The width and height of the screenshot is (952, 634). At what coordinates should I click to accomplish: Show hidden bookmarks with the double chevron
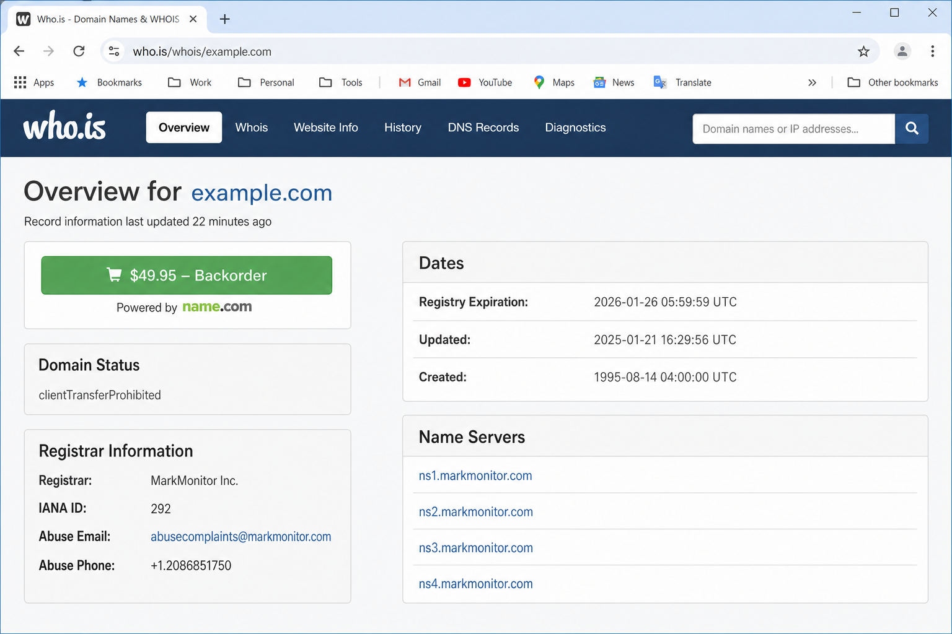point(812,82)
